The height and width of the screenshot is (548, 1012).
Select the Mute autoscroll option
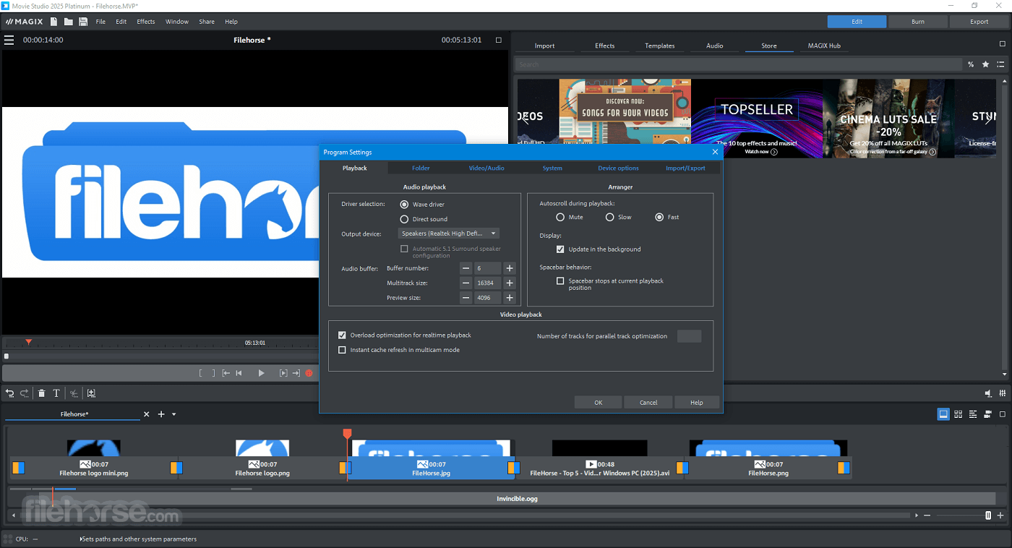pyautogui.click(x=560, y=217)
